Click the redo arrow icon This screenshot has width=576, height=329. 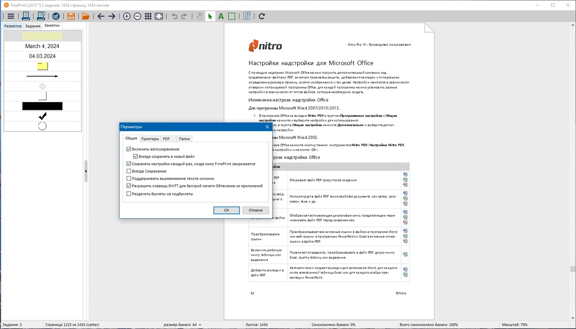coord(184,16)
